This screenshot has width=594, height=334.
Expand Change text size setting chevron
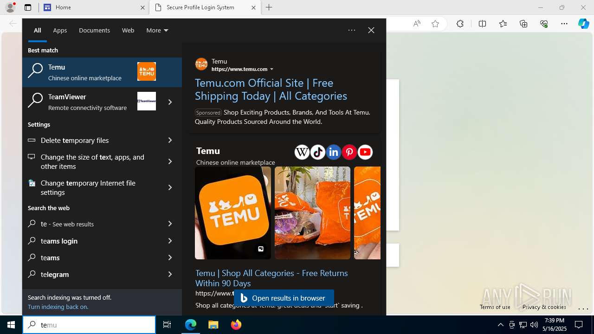[x=170, y=161]
